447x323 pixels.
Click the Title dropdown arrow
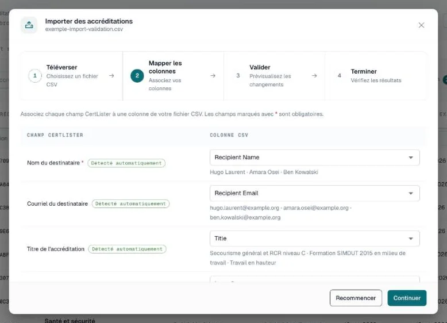[x=410, y=239]
